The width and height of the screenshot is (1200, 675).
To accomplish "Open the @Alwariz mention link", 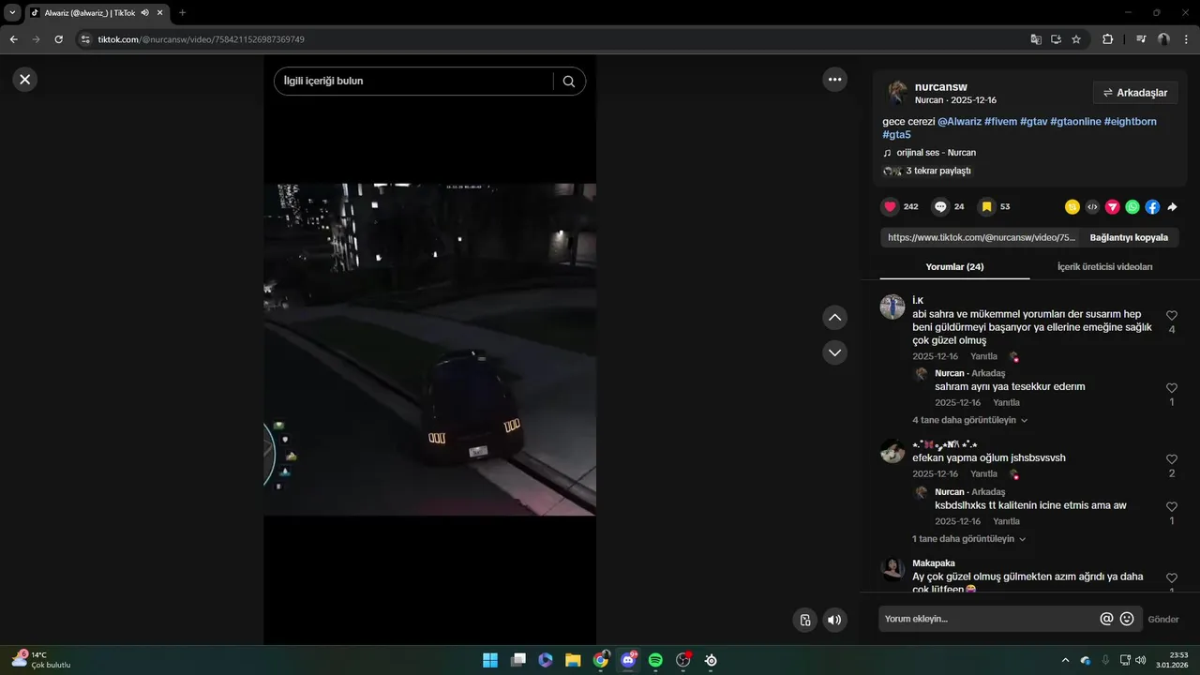I will tap(959, 122).
